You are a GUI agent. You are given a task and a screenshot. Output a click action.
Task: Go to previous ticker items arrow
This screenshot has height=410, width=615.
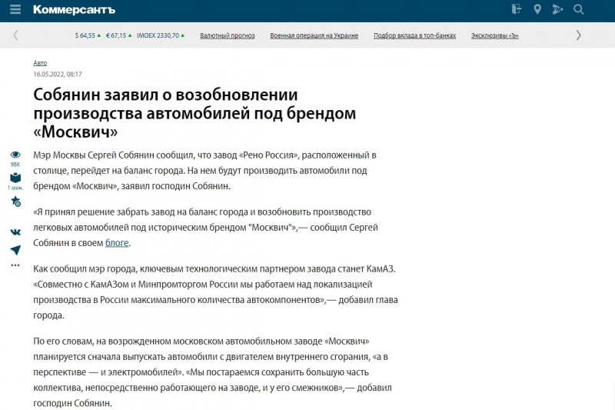click(15, 35)
